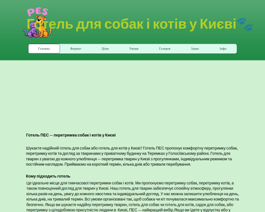This screenshot has height=212, width=265.
Task: Go to the Ціни tab
Action: tap(105, 49)
